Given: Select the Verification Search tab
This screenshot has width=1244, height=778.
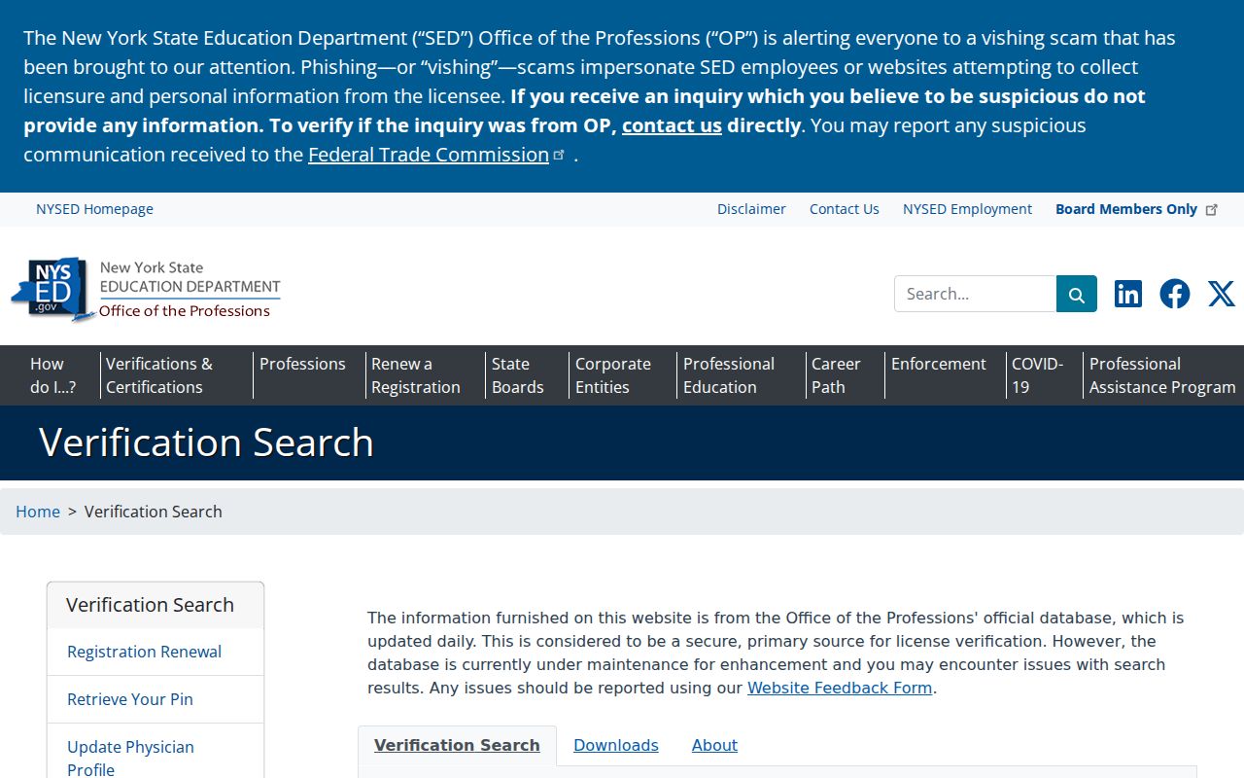Looking at the screenshot, I should [x=457, y=745].
